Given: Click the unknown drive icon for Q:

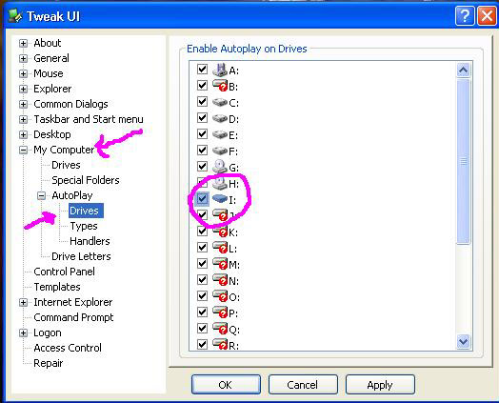Looking at the screenshot, I should point(220,329).
